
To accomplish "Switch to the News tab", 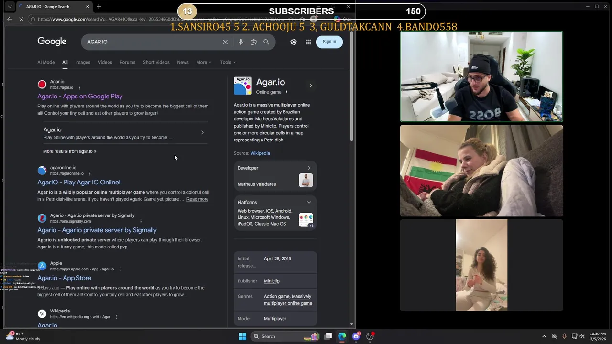I will pyautogui.click(x=183, y=62).
